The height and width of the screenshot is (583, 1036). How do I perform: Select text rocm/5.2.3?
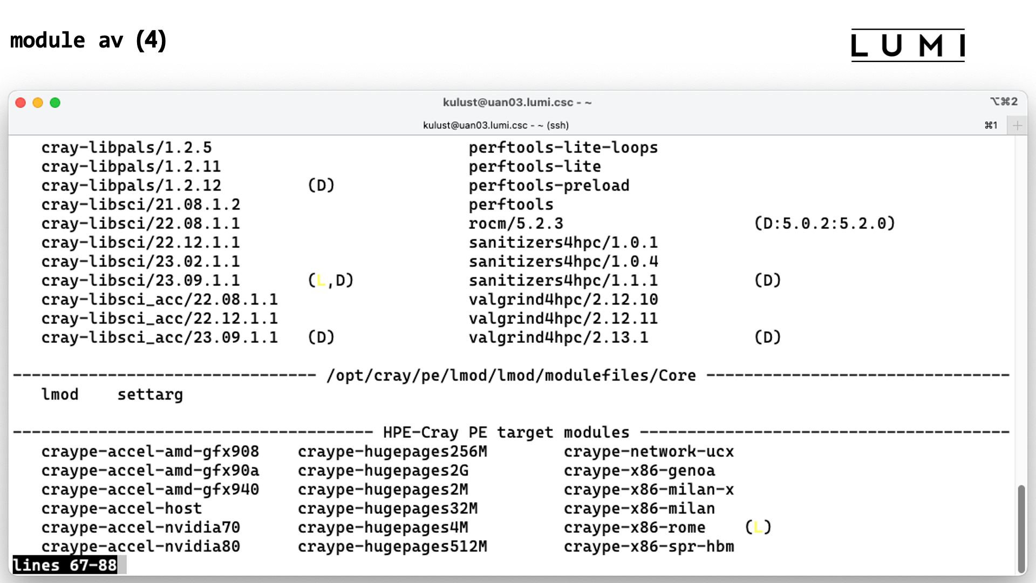tap(516, 223)
